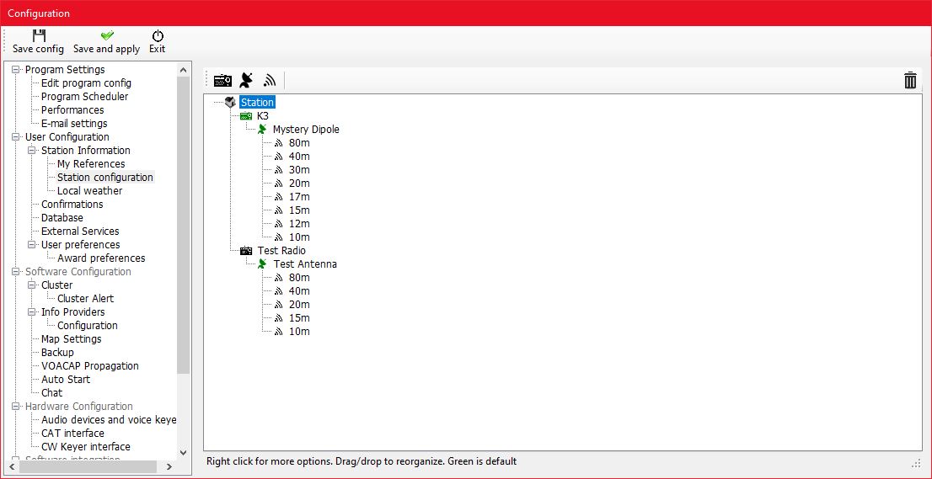Open VOACAP Propagation settings
Image resolution: width=932 pixels, height=479 pixels.
click(90, 365)
